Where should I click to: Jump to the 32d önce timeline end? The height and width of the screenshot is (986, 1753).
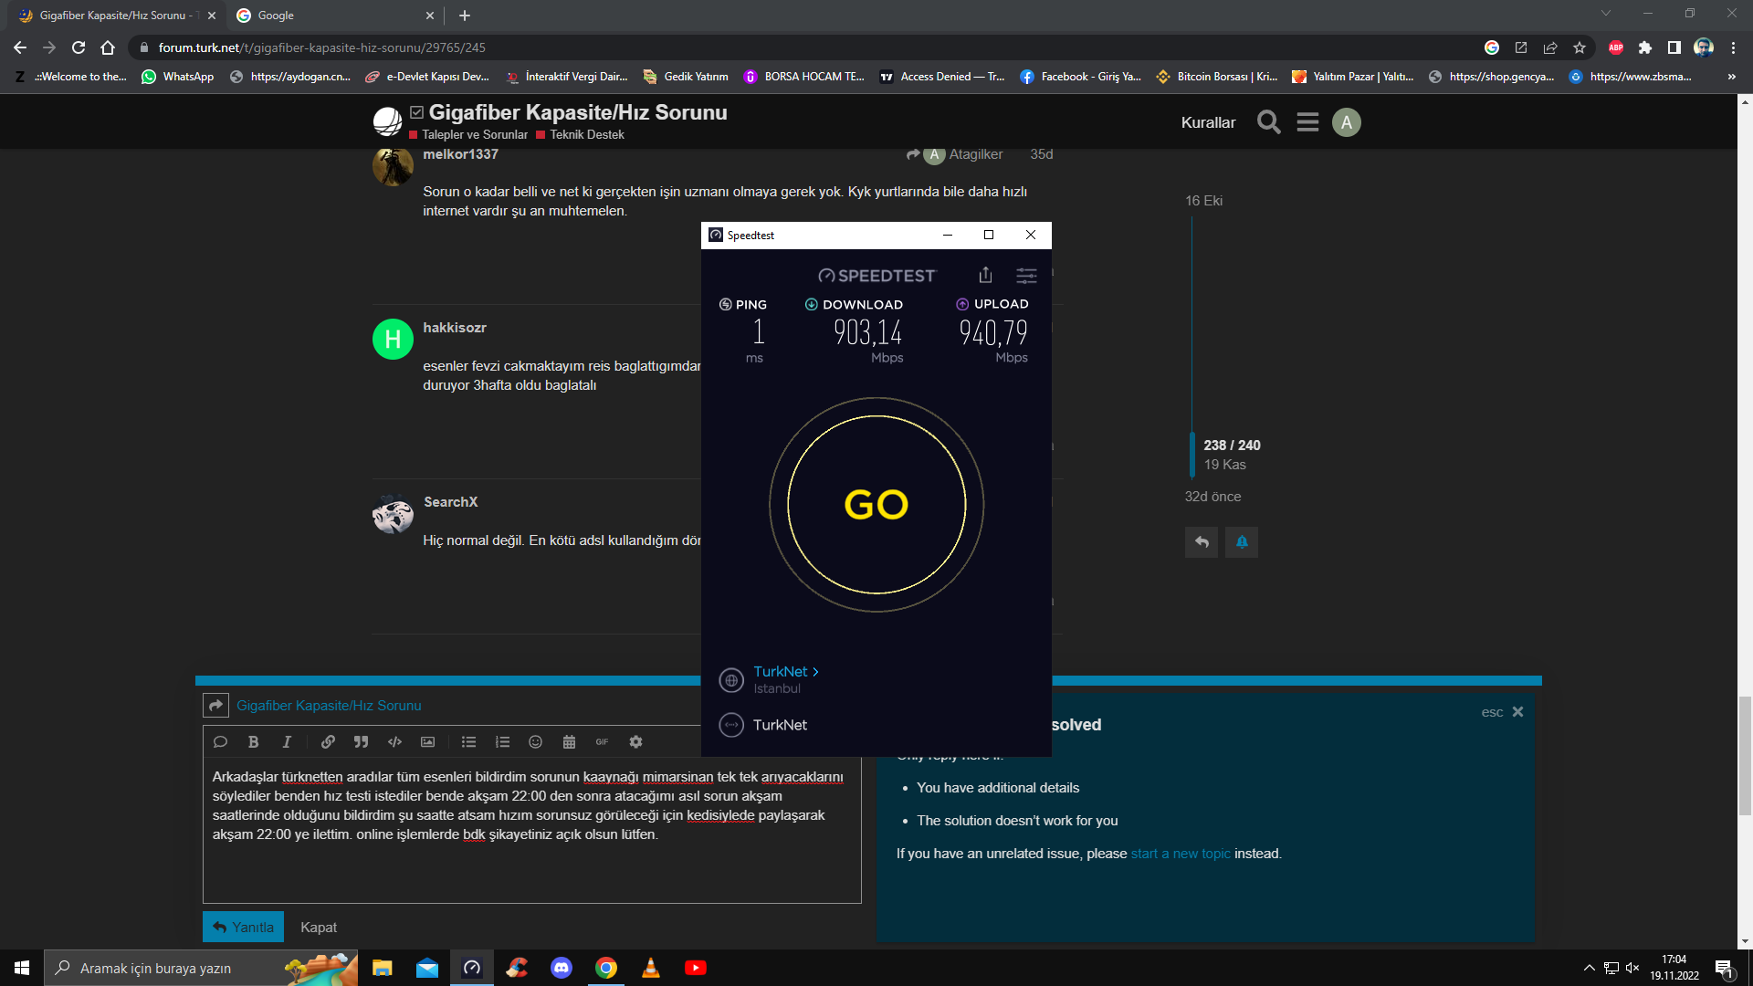click(x=1212, y=497)
